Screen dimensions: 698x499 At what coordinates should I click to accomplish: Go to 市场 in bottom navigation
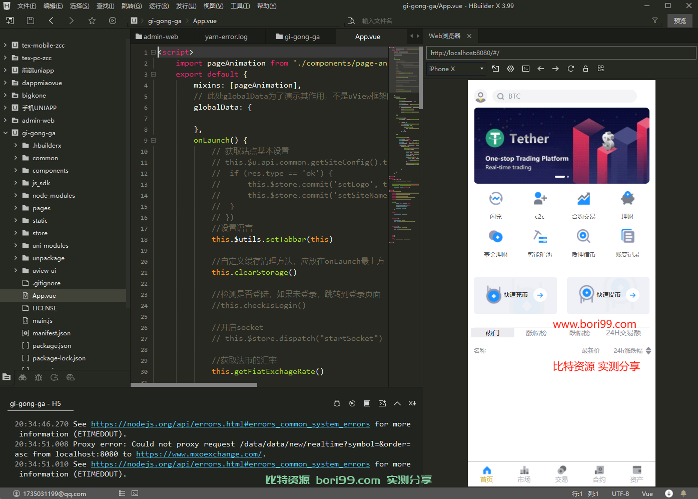[x=524, y=474]
